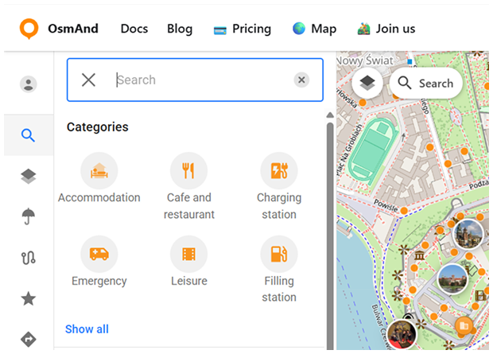Go to the Blog page
Viewport: 493px width, 354px height.
180,29
